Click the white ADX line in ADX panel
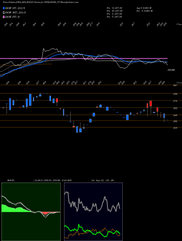 (105, 197)
